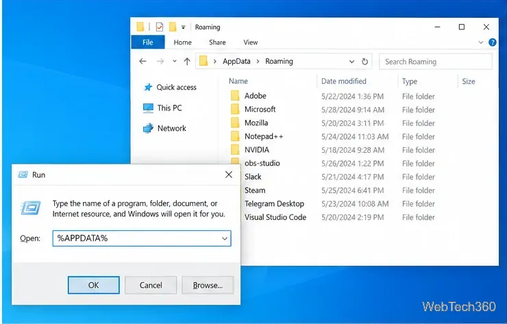Open the Help question mark icon
The image size is (507, 324).
point(492,42)
